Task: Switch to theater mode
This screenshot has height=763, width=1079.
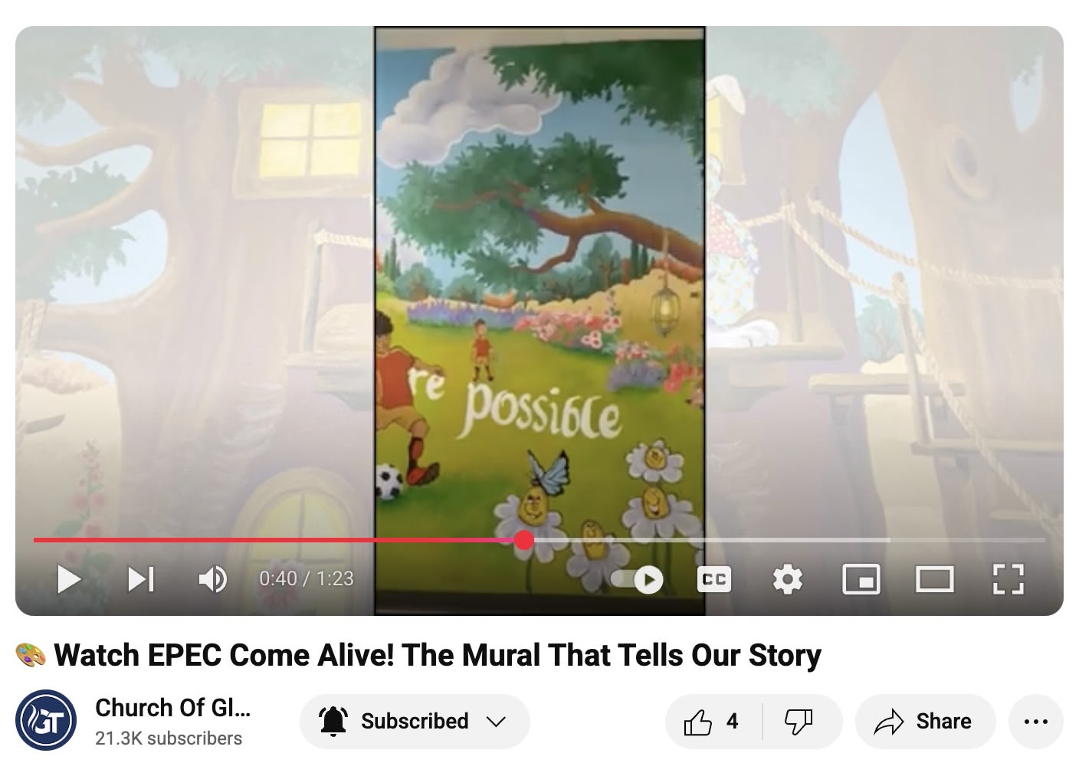Action: 935,579
